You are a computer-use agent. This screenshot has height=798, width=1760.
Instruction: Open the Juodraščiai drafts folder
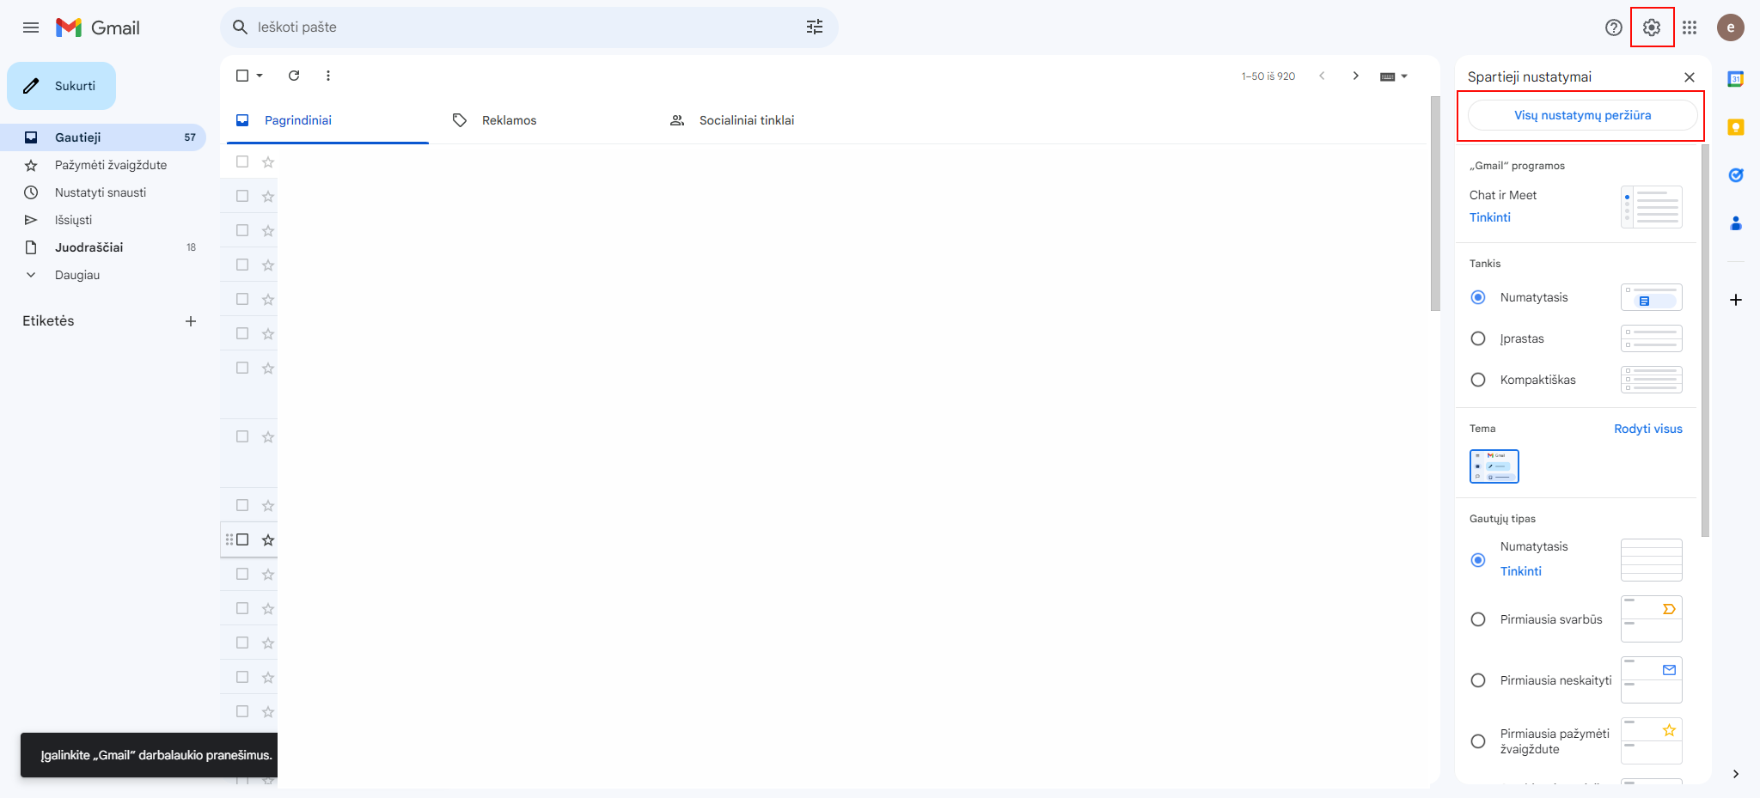coord(103,247)
